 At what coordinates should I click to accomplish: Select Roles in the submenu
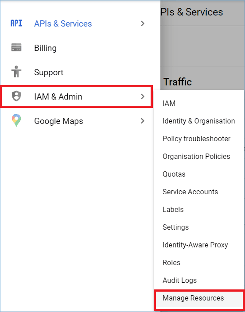click(171, 262)
